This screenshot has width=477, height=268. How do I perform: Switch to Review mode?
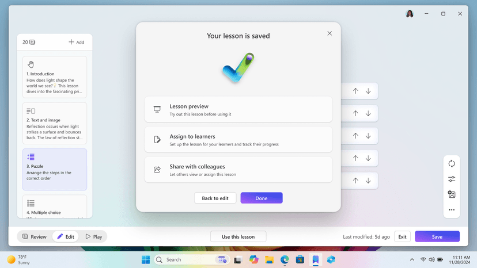[x=35, y=237]
